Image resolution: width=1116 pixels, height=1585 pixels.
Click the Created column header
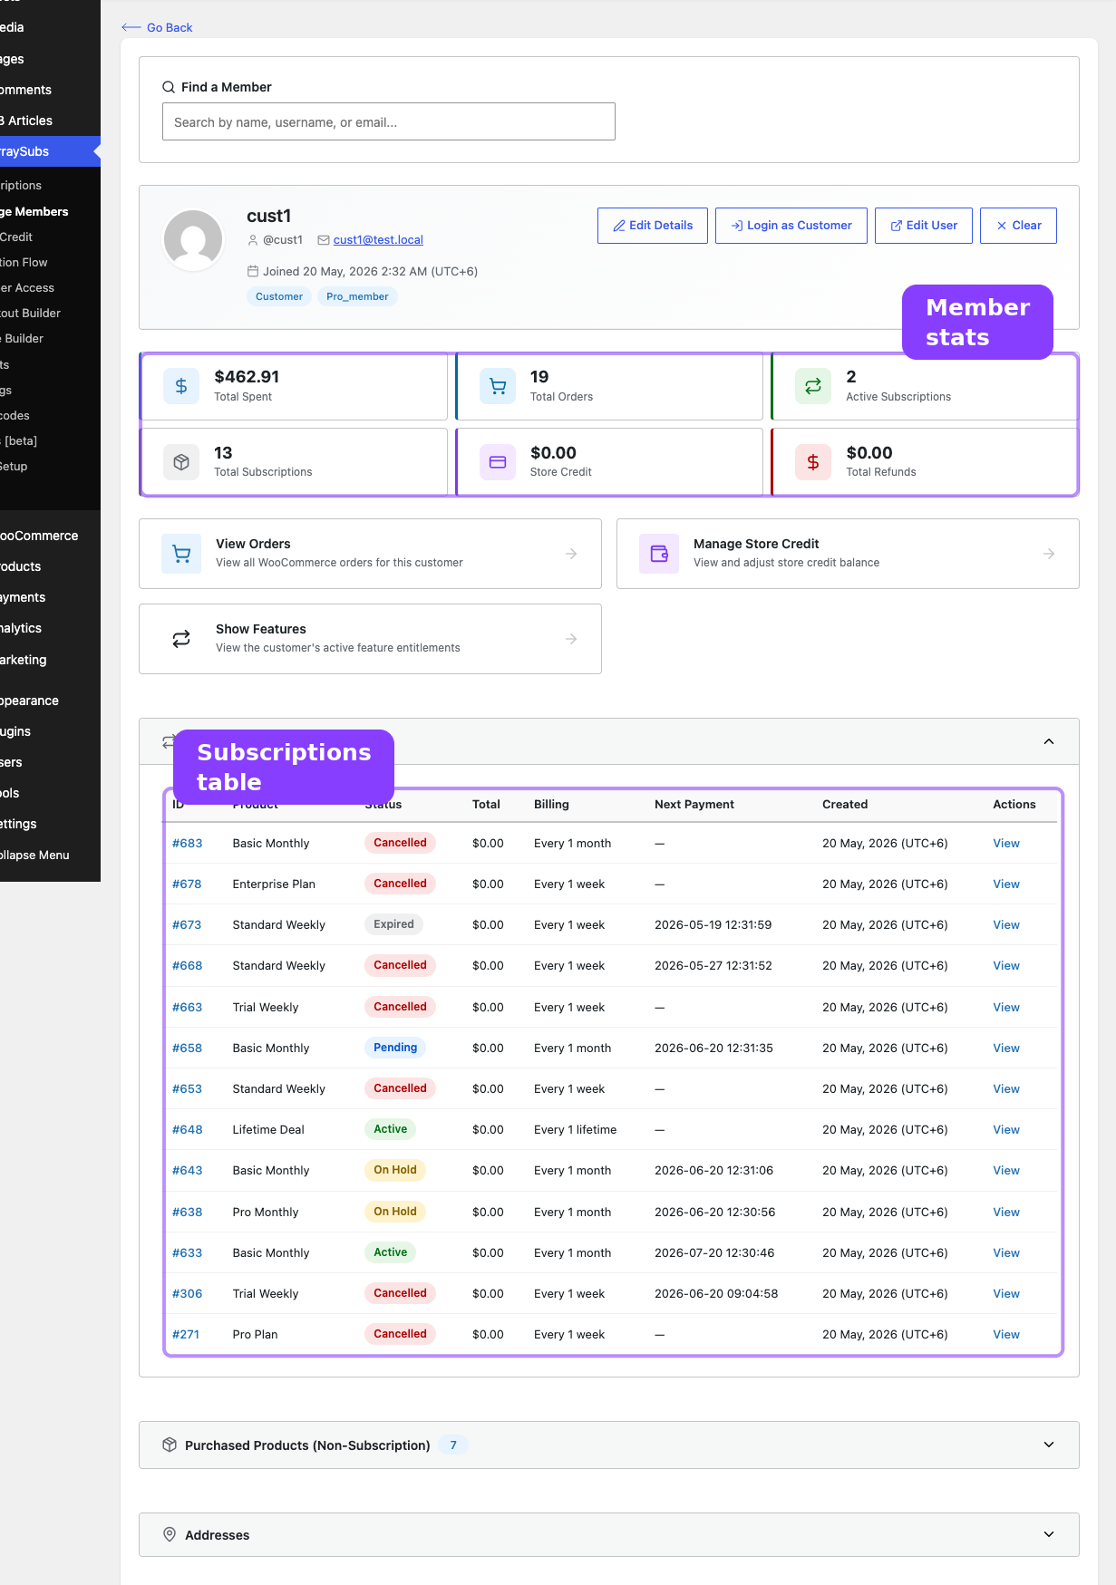[845, 804]
